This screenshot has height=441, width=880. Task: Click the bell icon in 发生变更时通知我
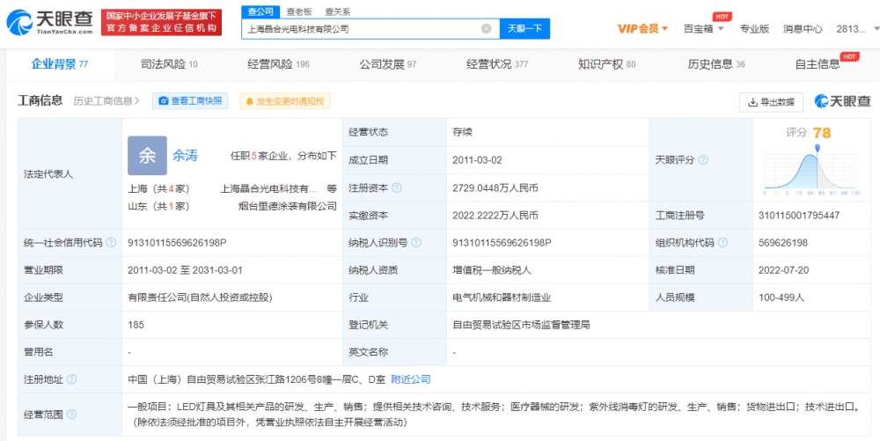pos(250,101)
